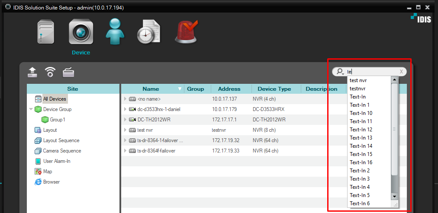Select the Device camera icon
This screenshot has width=438, height=213.
pyautogui.click(x=81, y=32)
